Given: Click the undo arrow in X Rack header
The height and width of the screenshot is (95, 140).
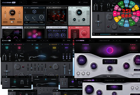Looking at the screenshot, I should tap(17, 41).
